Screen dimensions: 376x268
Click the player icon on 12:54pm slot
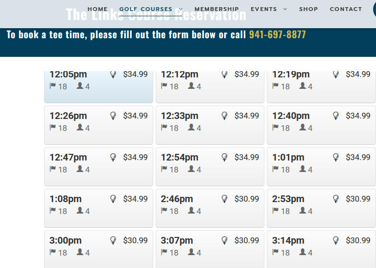191,169
